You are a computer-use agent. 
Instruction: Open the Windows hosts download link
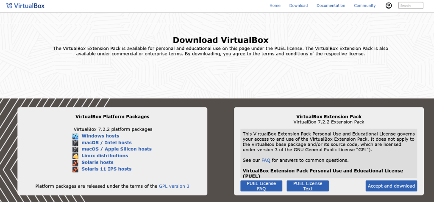tap(100, 136)
